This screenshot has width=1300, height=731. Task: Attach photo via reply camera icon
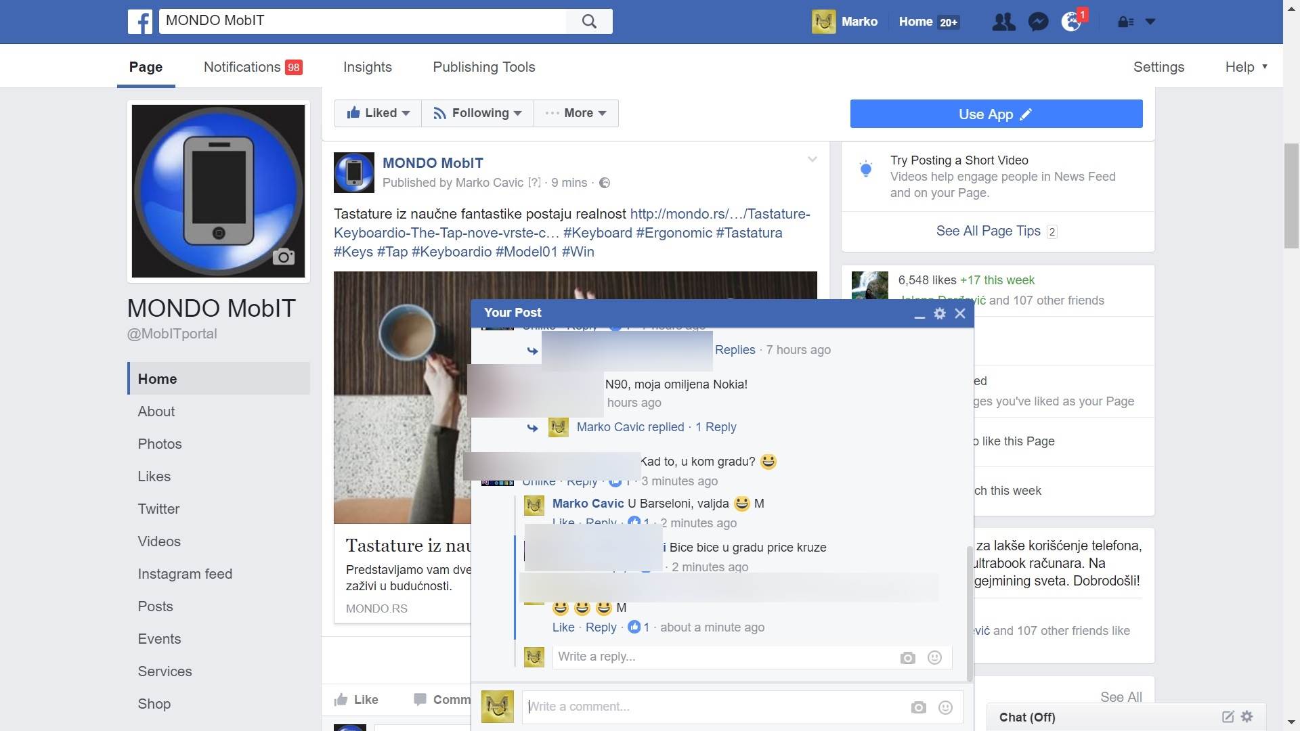(907, 658)
